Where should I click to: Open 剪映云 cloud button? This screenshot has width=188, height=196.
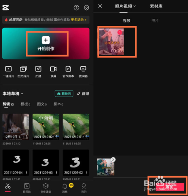tap(64, 94)
